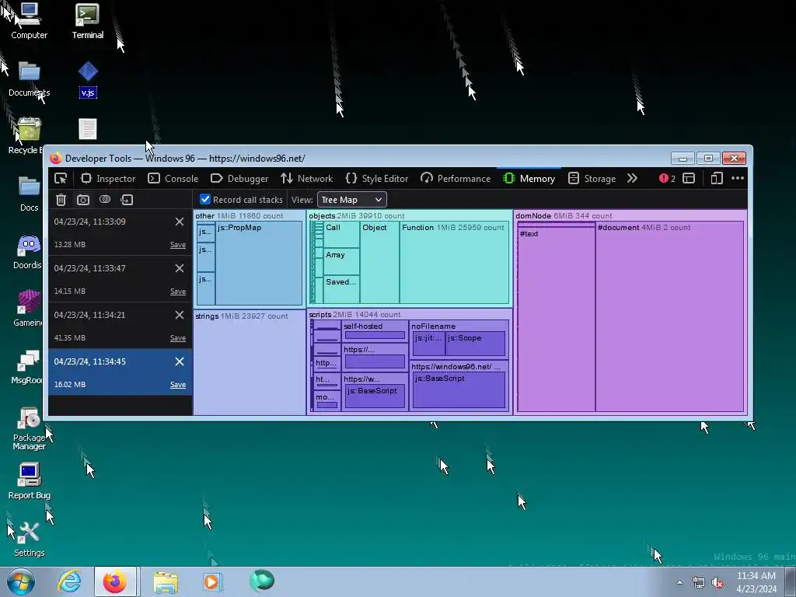Open the Style Editor tab
This screenshot has width=796, height=597.
click(377, 179)
